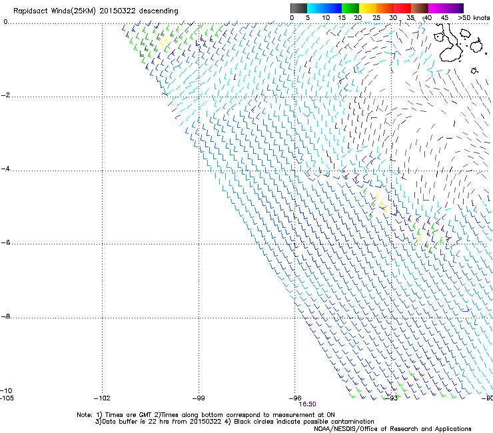Click the -10 latitude axis label

[x=6, y=390]
